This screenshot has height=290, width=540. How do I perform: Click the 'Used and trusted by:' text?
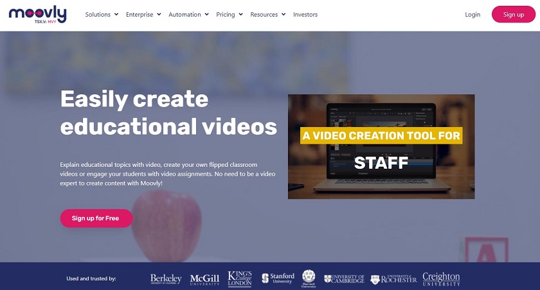91,278
